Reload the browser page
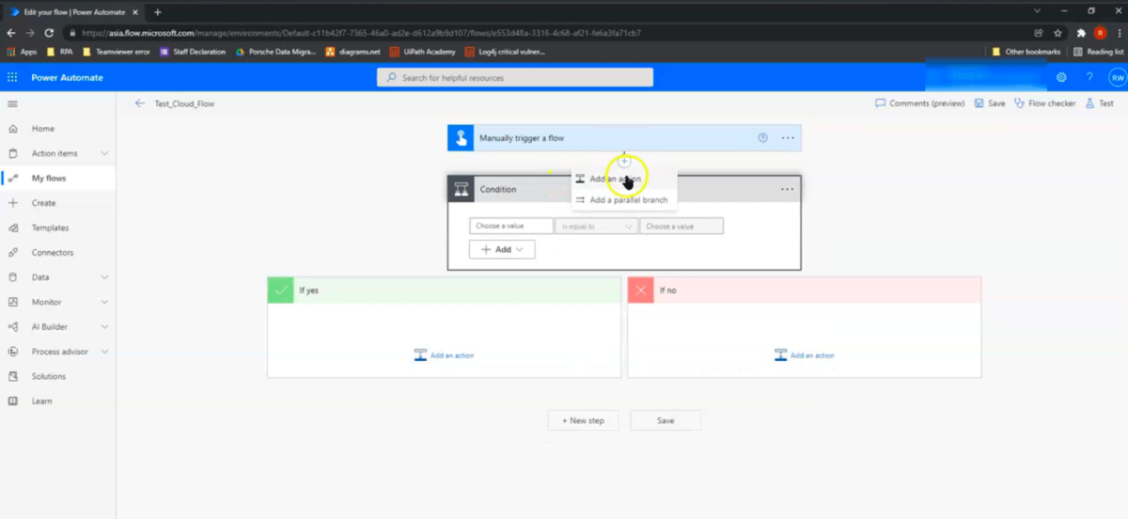This screenshot has width=1128, height=519. tap(47, 32)
